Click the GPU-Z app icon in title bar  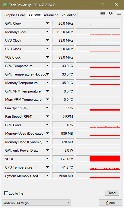tap(5, 5)
